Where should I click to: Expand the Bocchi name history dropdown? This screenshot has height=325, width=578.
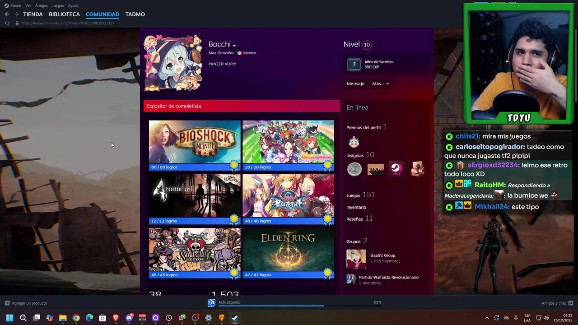[234, 45]
